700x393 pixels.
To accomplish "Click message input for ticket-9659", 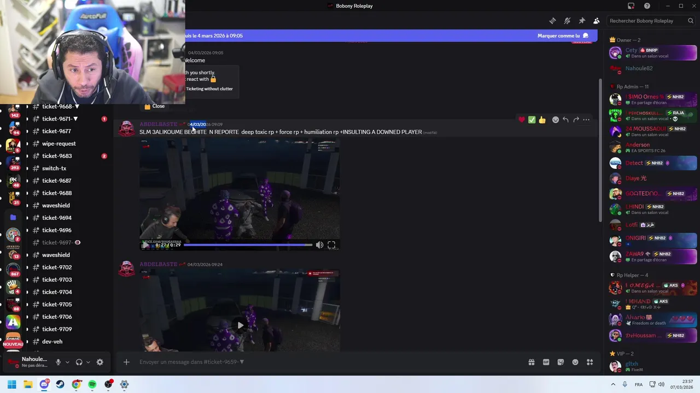I will pyautogui.click(x=328, y=362).
